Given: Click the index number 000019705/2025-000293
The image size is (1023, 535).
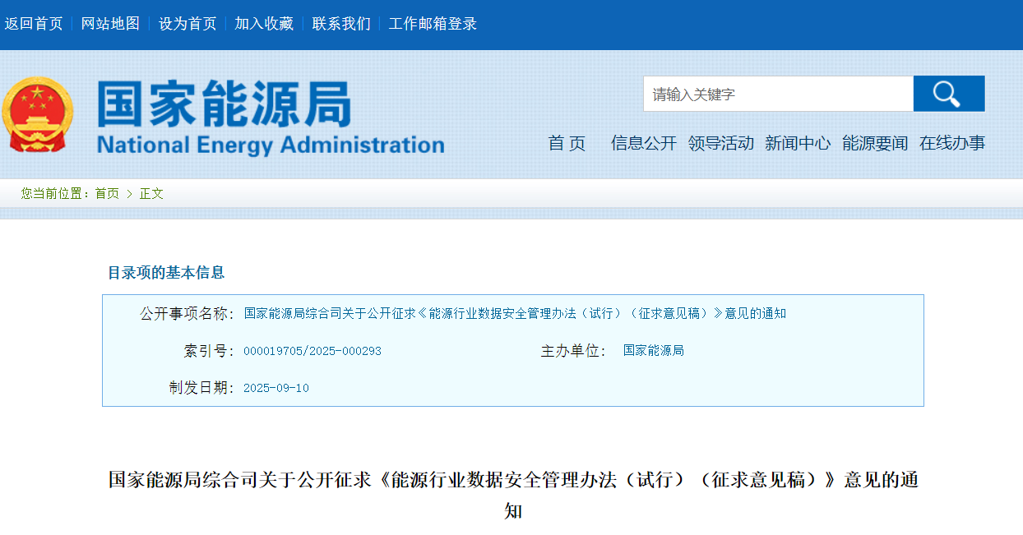Looking at the screenshot, I should coord(312,351).
